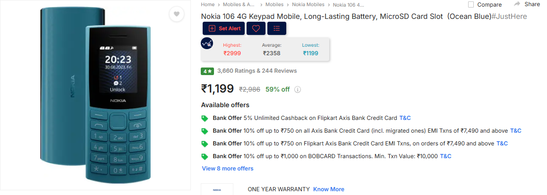Open the list icon button beside heart
547x195 pixels.
(x=277, y=29)
